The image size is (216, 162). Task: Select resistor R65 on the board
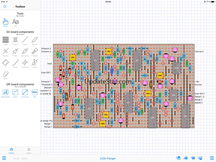(x=77, y=127)
